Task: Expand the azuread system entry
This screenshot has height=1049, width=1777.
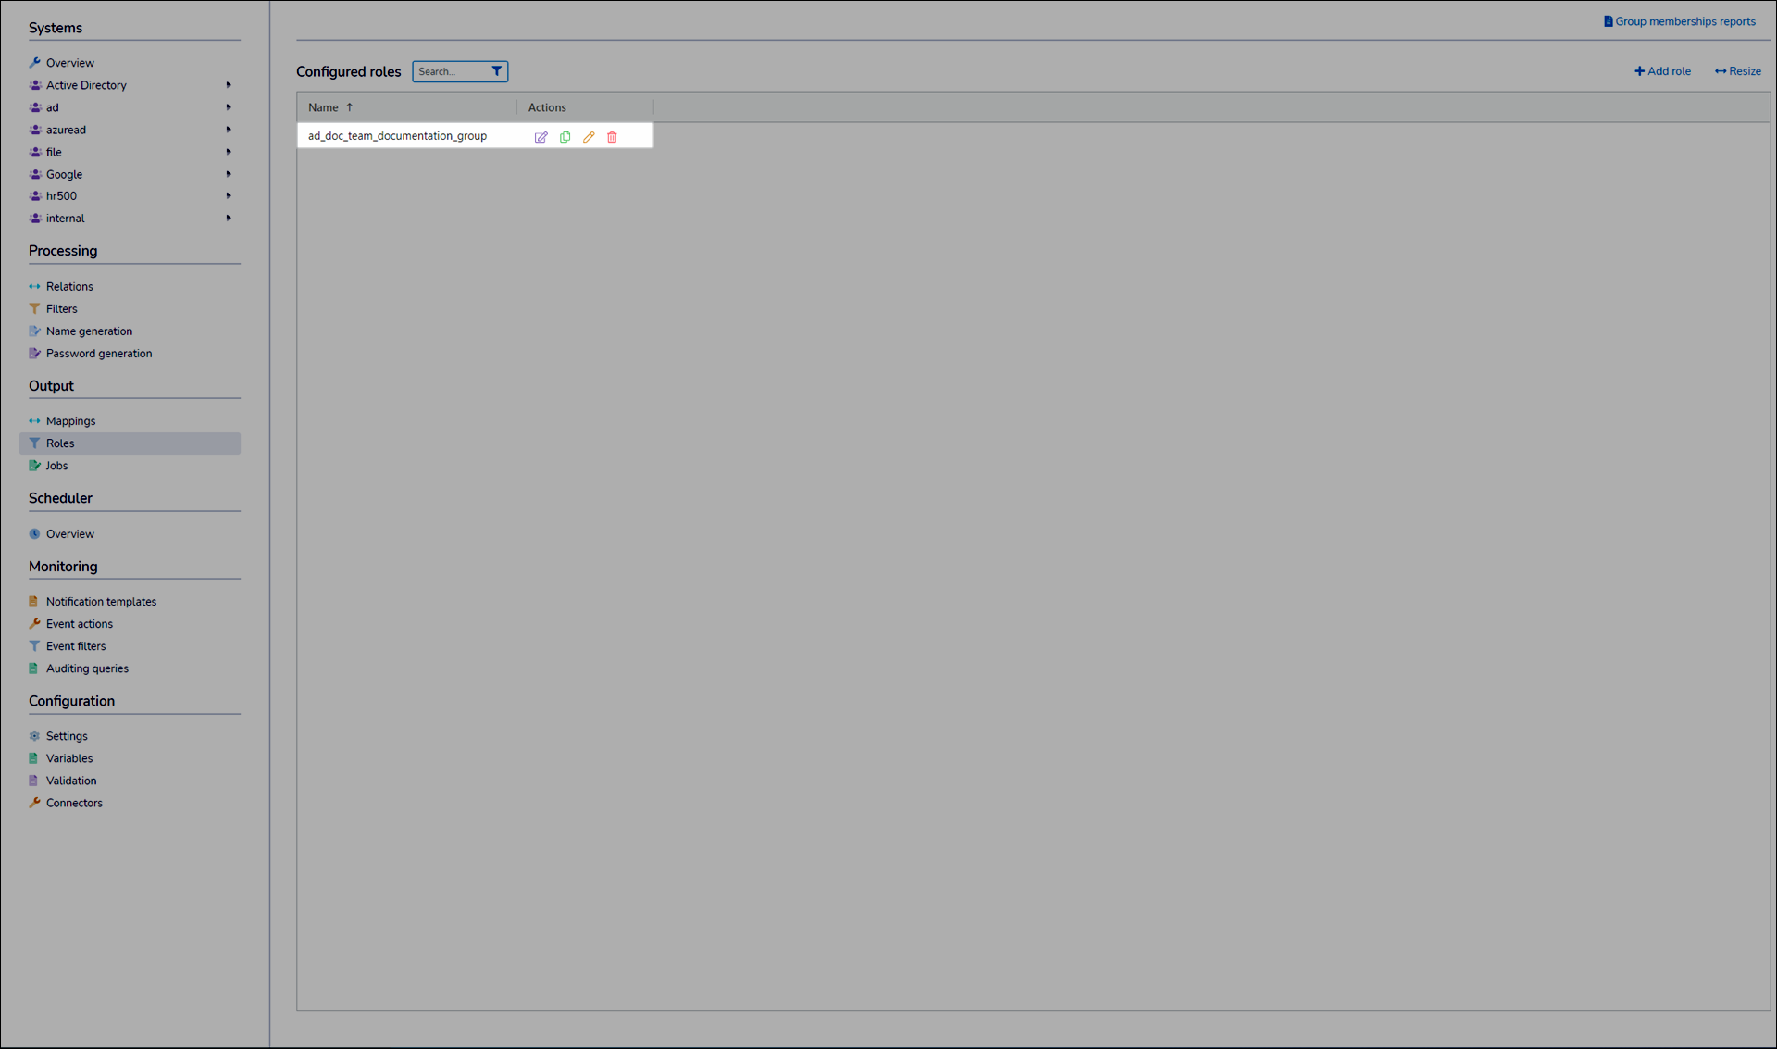Action: coord(229,130)
